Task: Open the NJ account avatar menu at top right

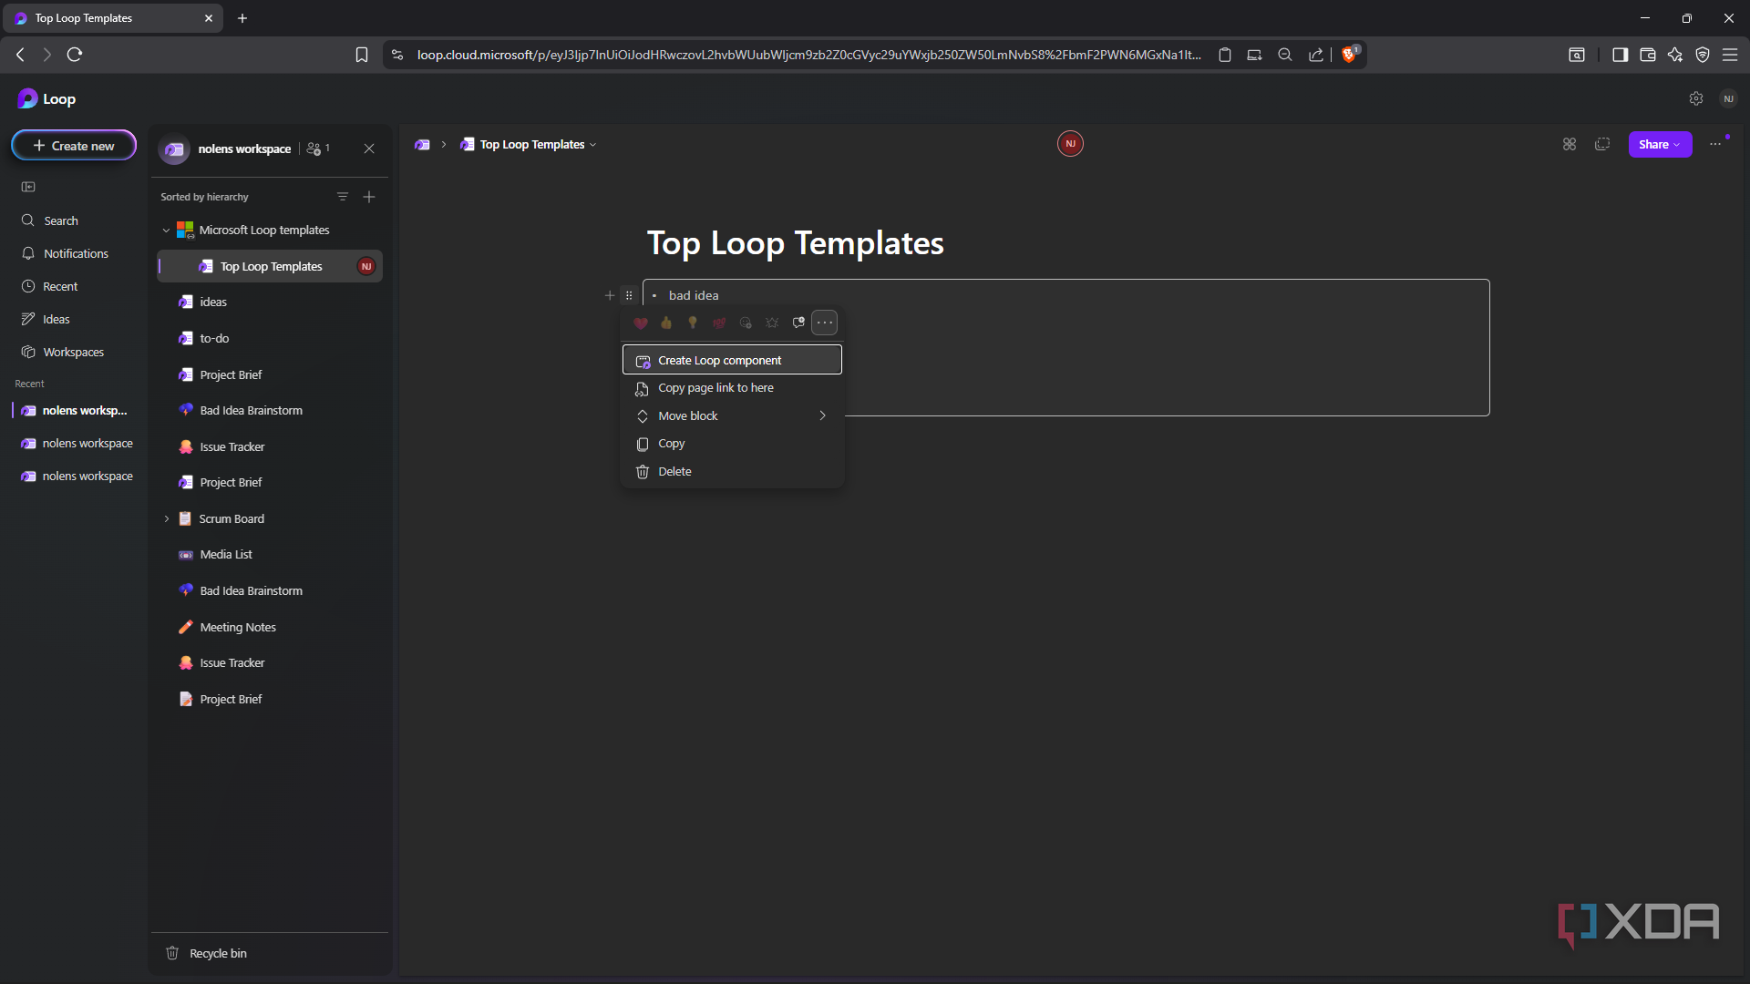Action: [x=1728, y=98]
